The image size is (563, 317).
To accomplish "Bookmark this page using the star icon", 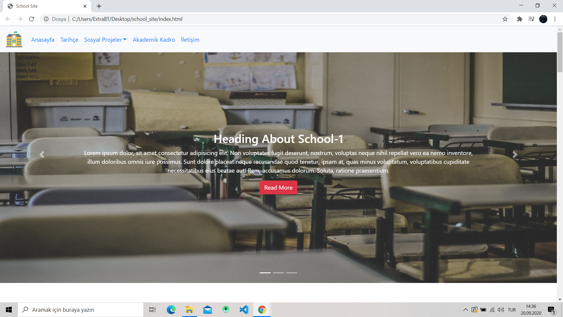I will pos(505,19).
